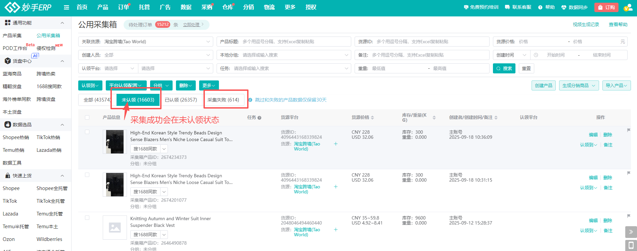Check the box for product 2646490878
637x251 pixels.
[87, 218]
